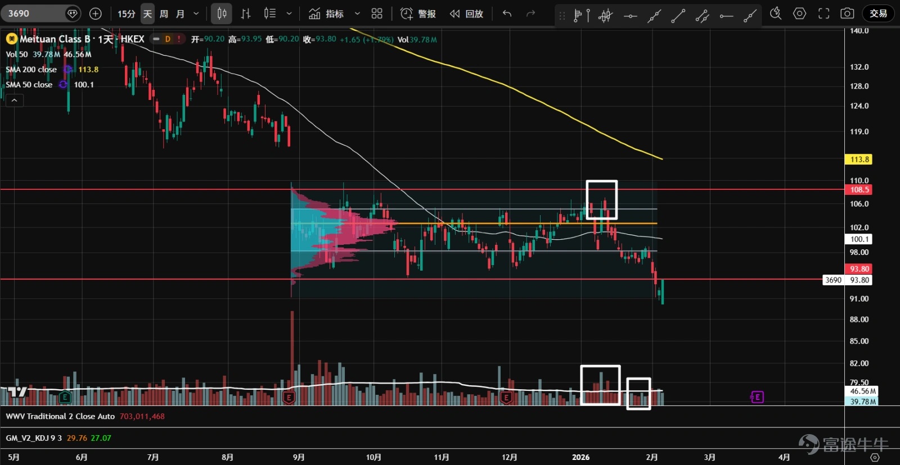The height and width of the screenshot is (465, 900).
Task: Open the earnings E marker near June
Action: 65,398
